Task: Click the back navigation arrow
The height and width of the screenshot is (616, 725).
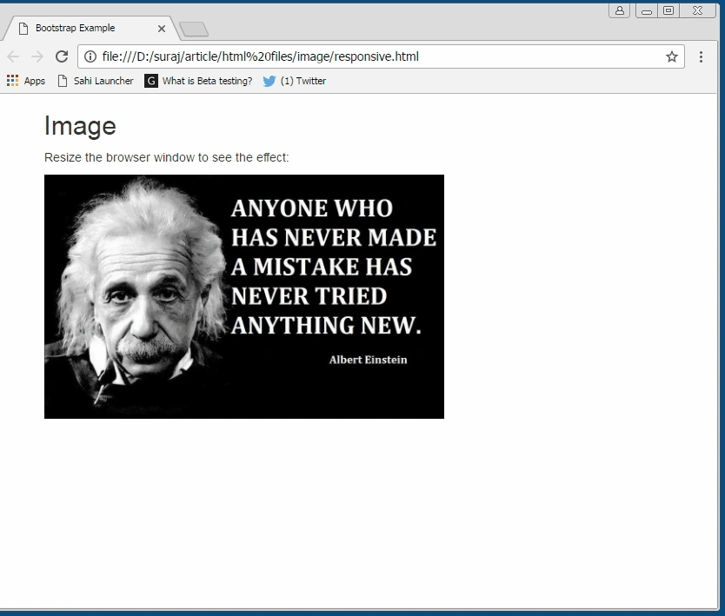Action: coord(13,56)
